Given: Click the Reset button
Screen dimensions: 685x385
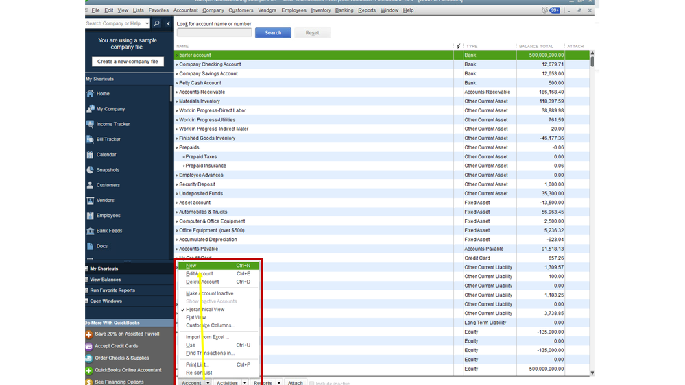Looking at the screenshot, I should click(x=312, y=33).
